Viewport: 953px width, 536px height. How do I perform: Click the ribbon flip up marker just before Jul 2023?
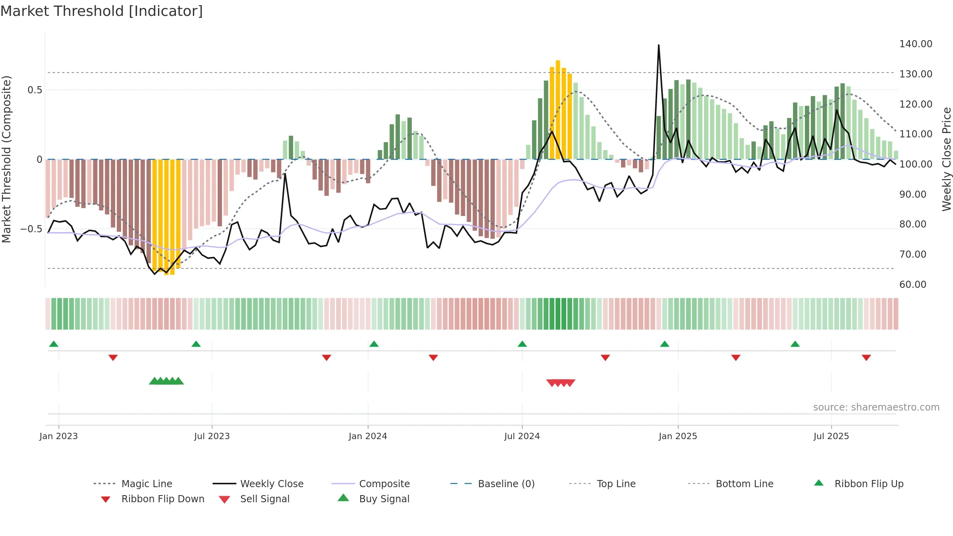(x=196, y=344)
